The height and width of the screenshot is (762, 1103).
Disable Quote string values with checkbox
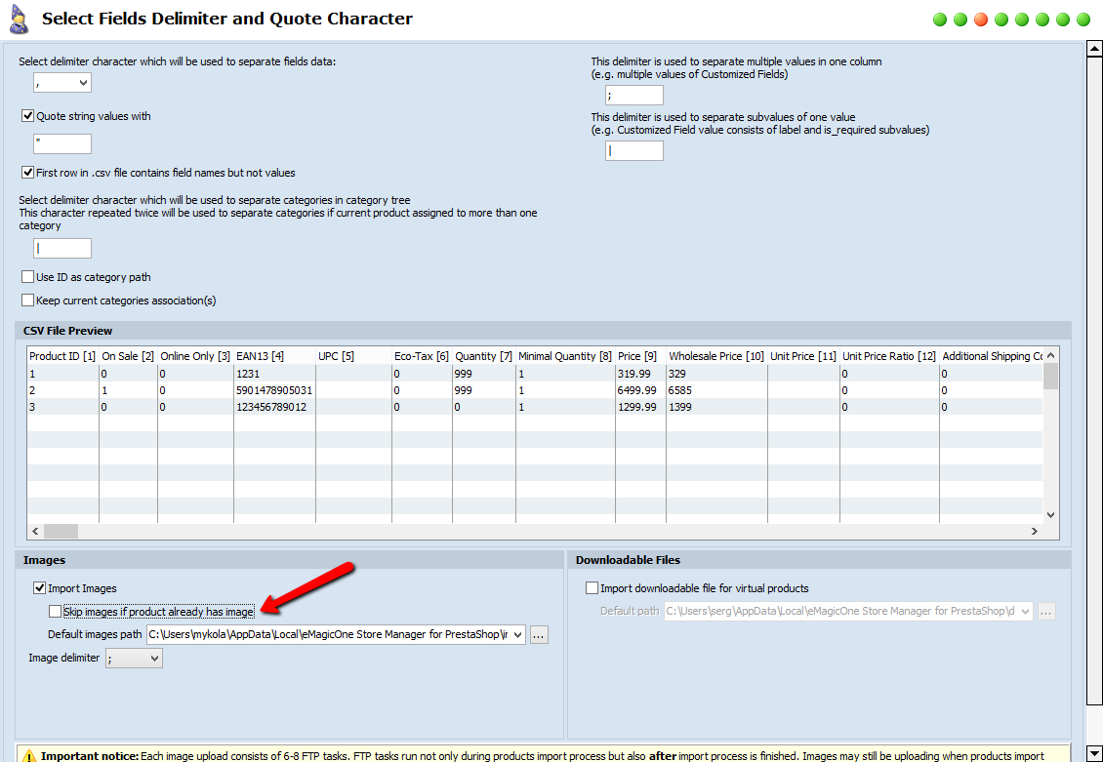(x=28, y=116)
